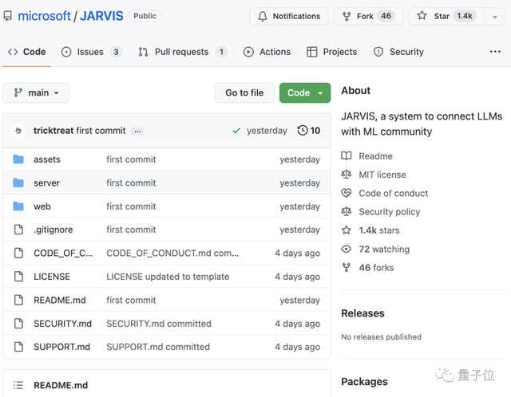Click the Fork icon button
This screenshot has height=397, width=511.
(347, 16)
